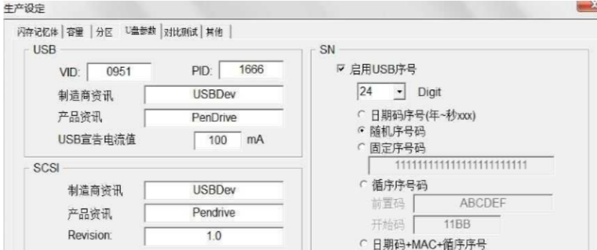Choose the 随机序号码 radio option
This screenshot has width=597, height=250.
pyautogui.click(x=362, y=132)
